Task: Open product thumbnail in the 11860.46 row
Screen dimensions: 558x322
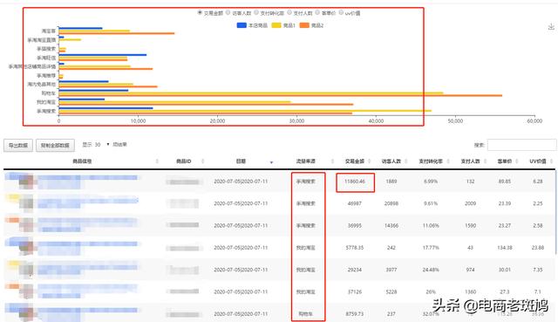Action: tap(26, 182)
